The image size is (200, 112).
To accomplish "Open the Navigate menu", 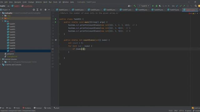I will (17, 2).
